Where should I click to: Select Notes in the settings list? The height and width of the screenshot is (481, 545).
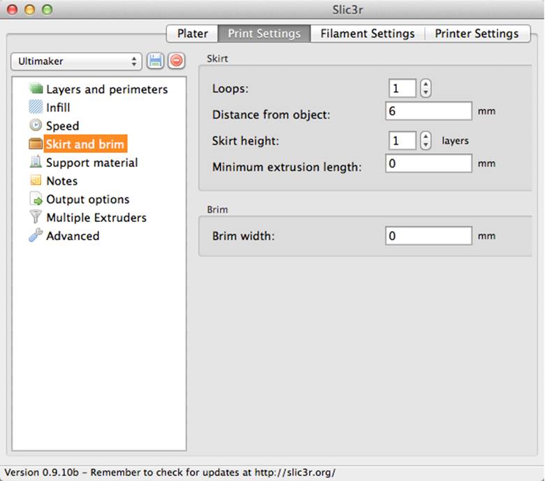click(62, 181)
